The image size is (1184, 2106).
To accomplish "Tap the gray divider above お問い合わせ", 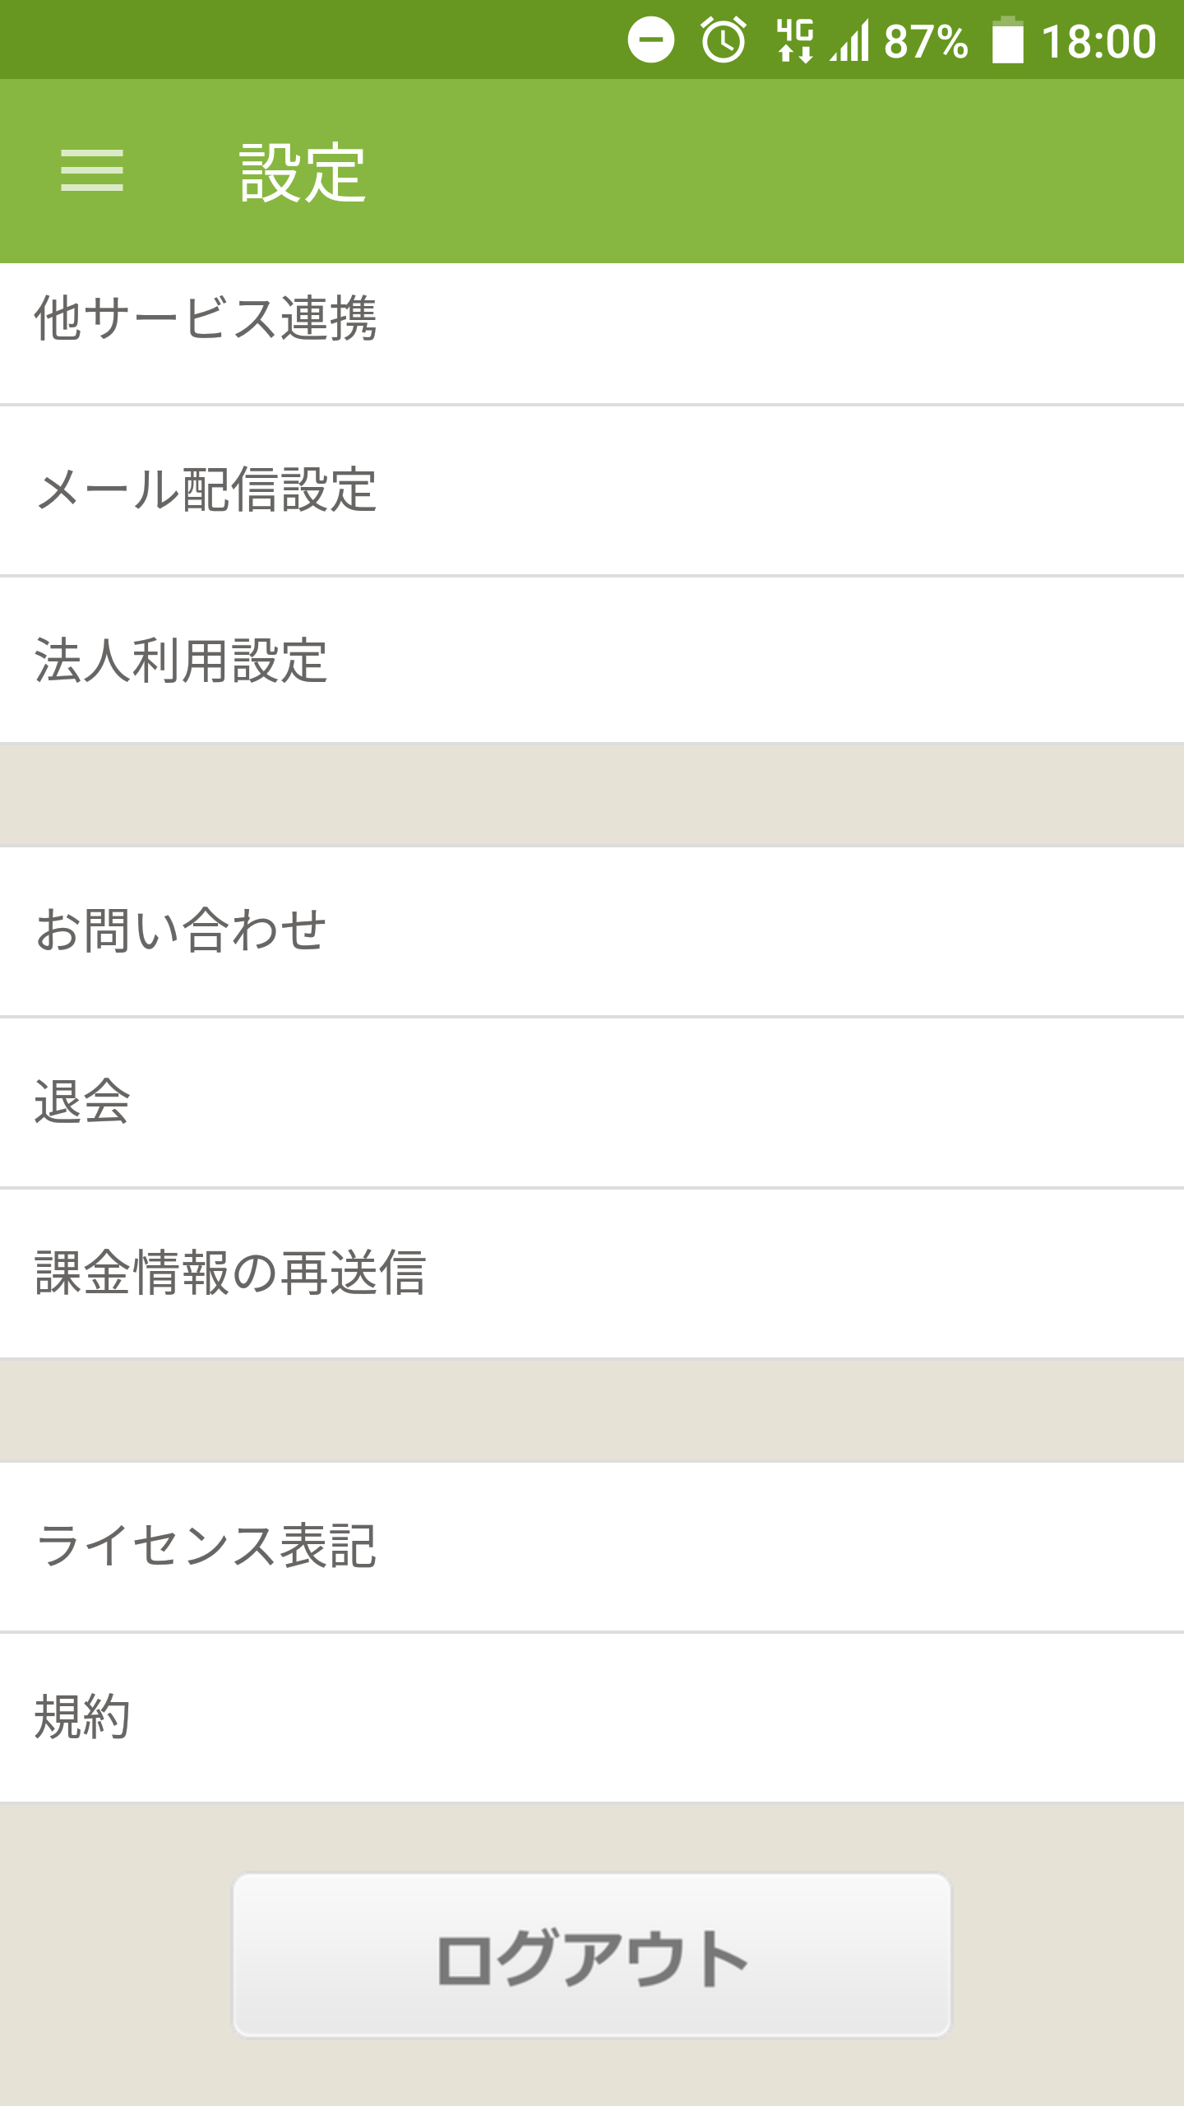I will (x=592, y=795).
